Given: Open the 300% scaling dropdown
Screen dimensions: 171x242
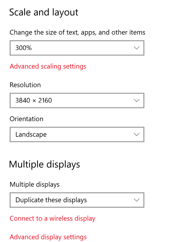Looking at the screenshot, I should [x=77, y=48].
